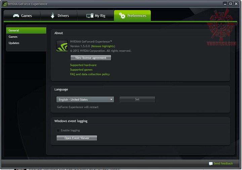Screen dimensions: 242x170
Task: Click the Open Event Viewer button
Action: (x=77, y=138)
